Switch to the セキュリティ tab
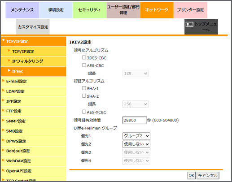Image resolution: width=232 pixels, height=182 pixels. pyautogui.click(x=89, y=10)
